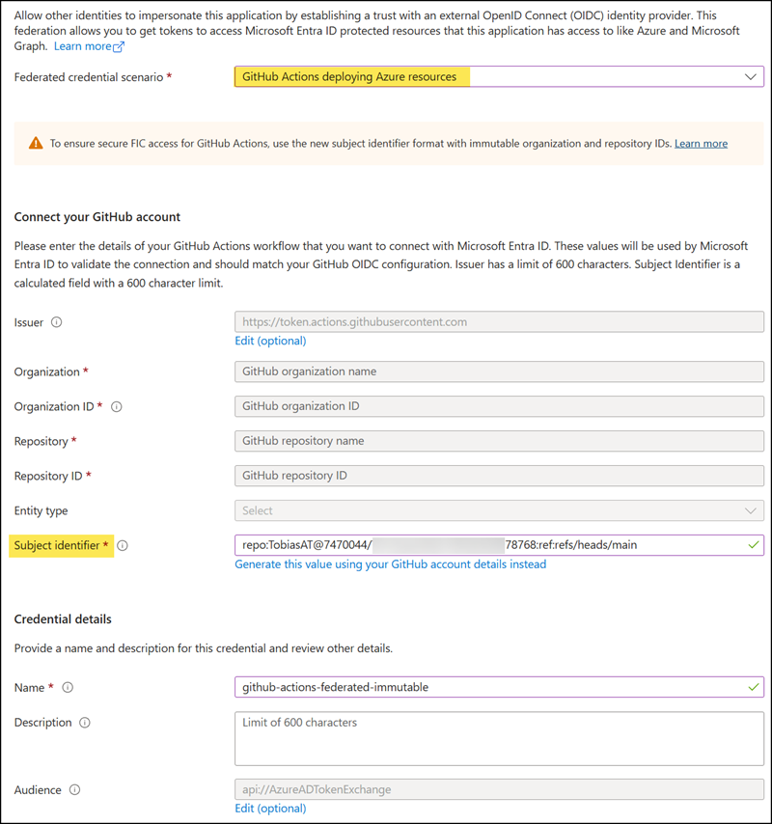
Task: Click the green checkmark in Subject identifier field
Action: pos(753,545)
